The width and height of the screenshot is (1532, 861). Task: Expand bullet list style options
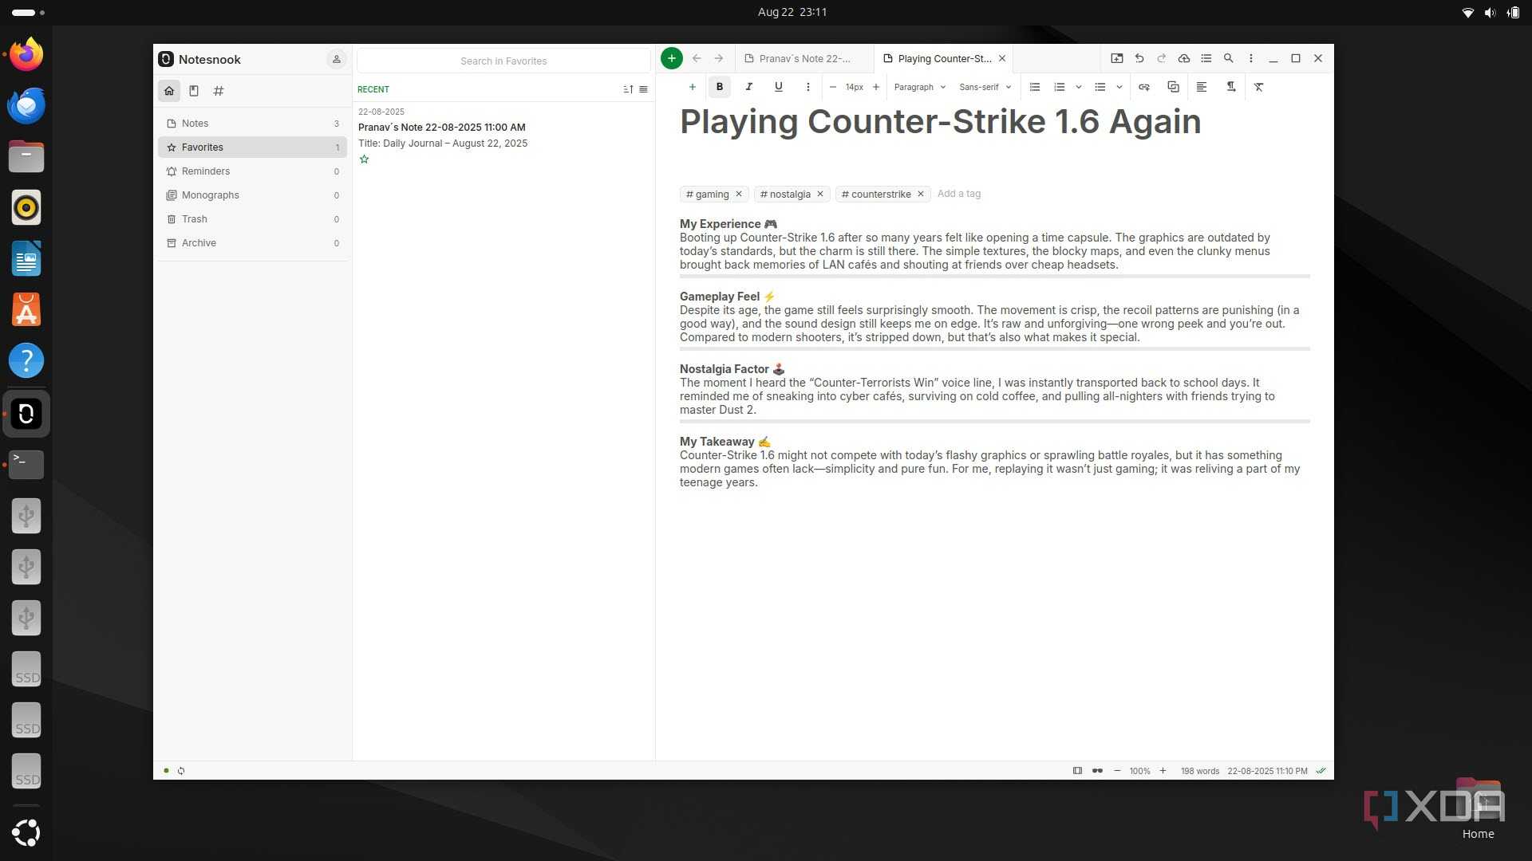pos(1119,87)
